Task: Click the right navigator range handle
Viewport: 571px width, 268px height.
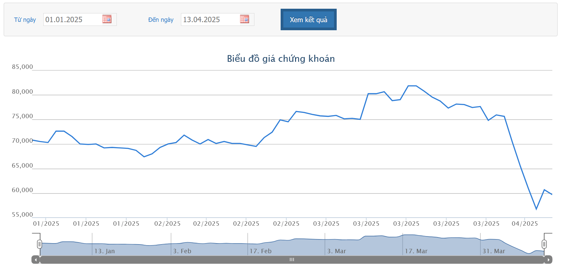Action: click(x=544, y=244)
